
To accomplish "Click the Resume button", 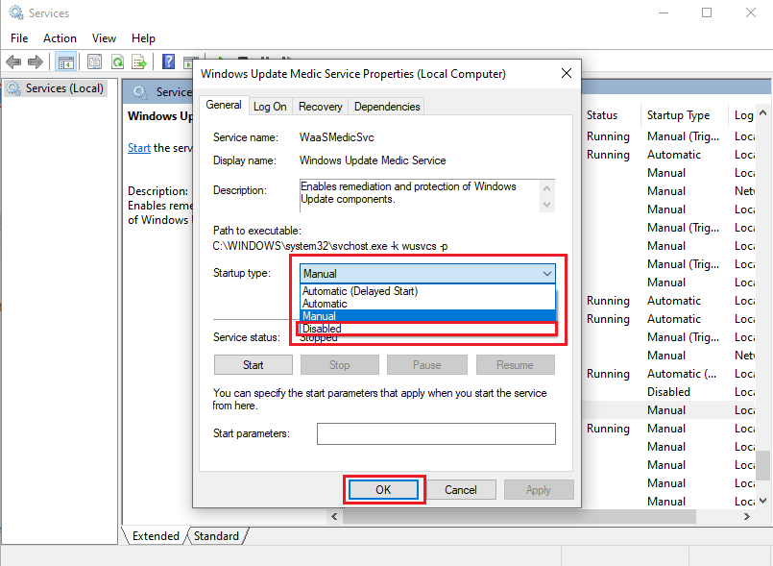I will tap(515, 364).
